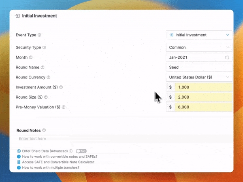Screen dimensions: 243x182
Task: Open the calendar icon in Month field
Action: pos(227,57)
